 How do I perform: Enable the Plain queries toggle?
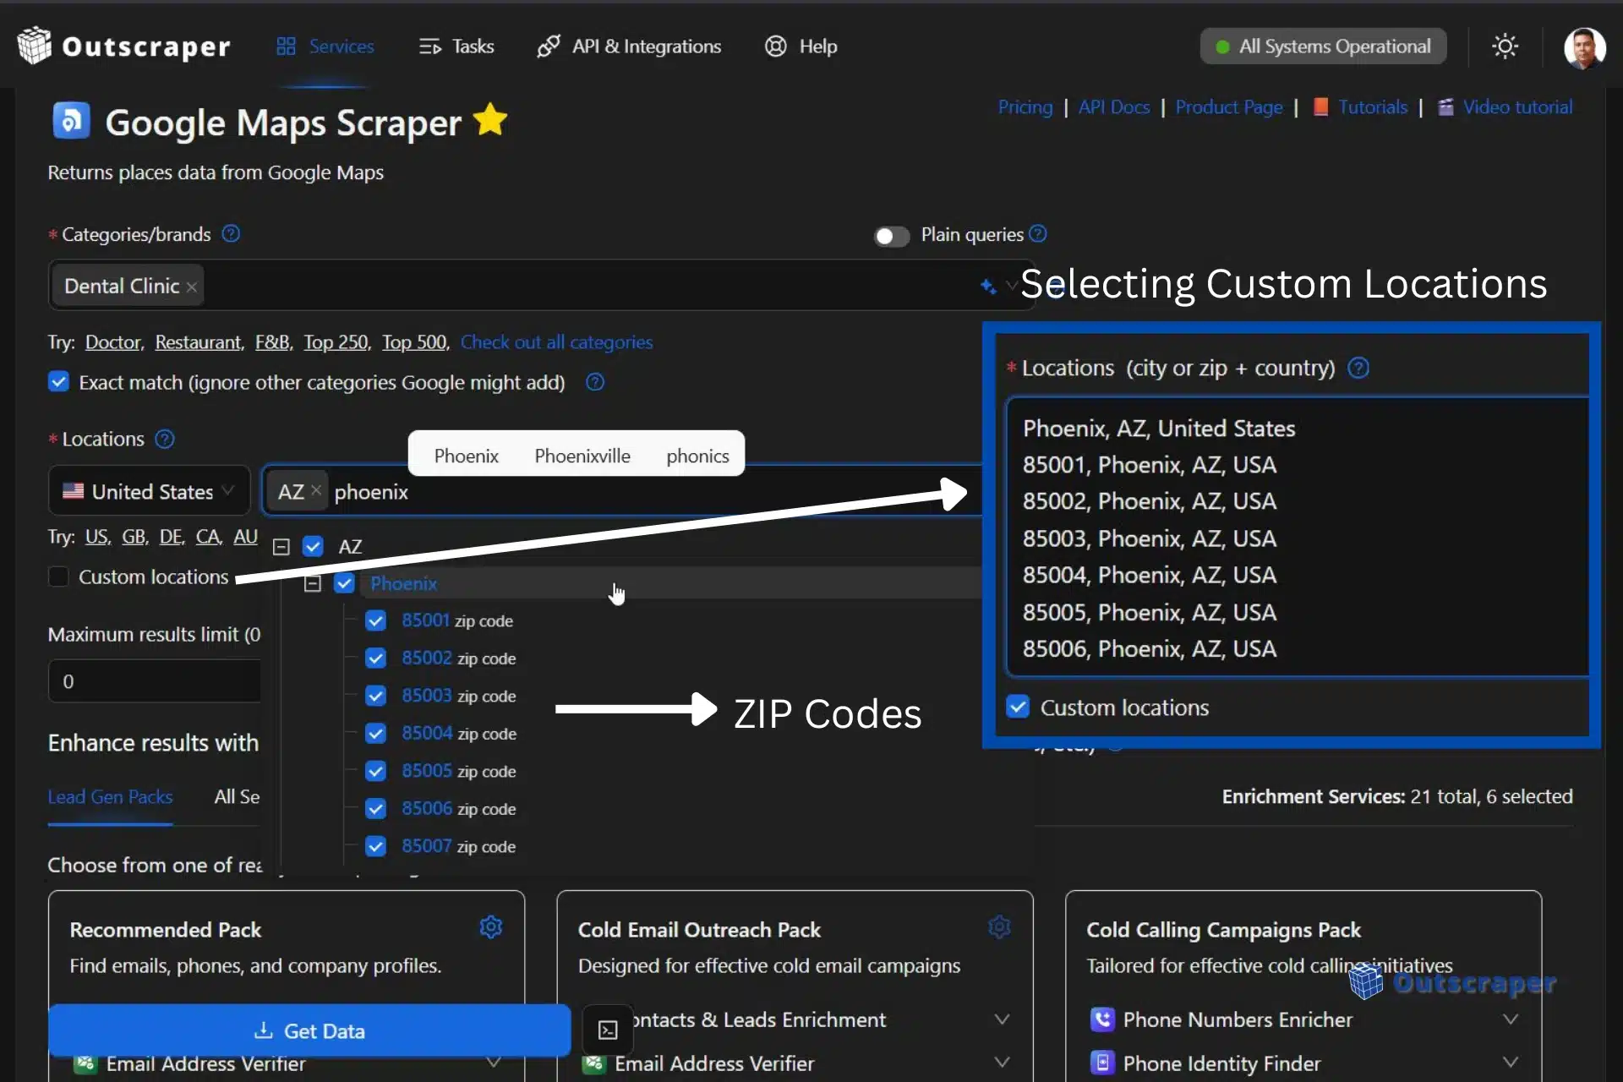click(x=891, y=236)
